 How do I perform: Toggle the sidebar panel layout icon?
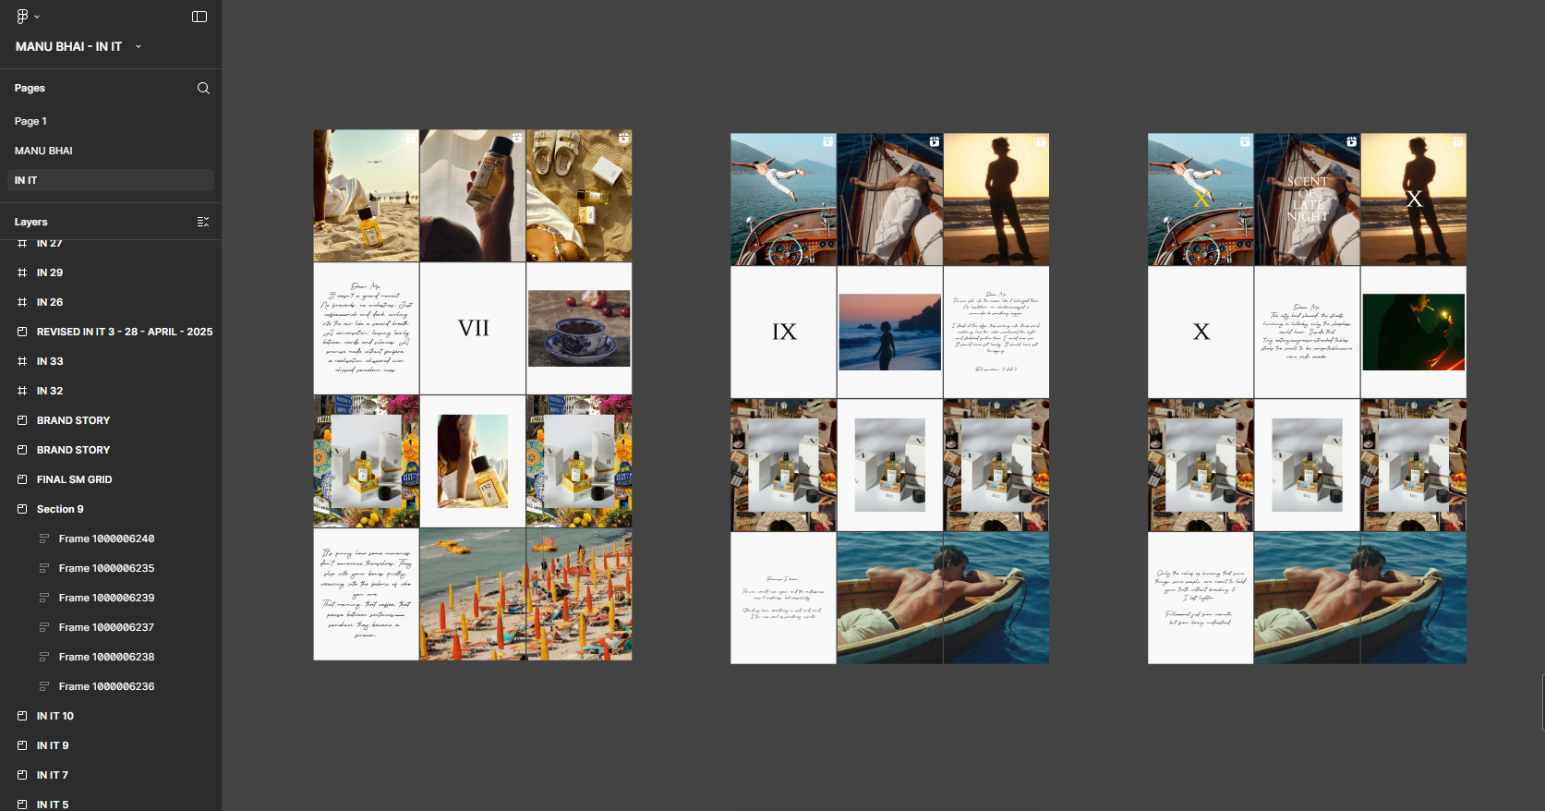[x=199, y=17]
